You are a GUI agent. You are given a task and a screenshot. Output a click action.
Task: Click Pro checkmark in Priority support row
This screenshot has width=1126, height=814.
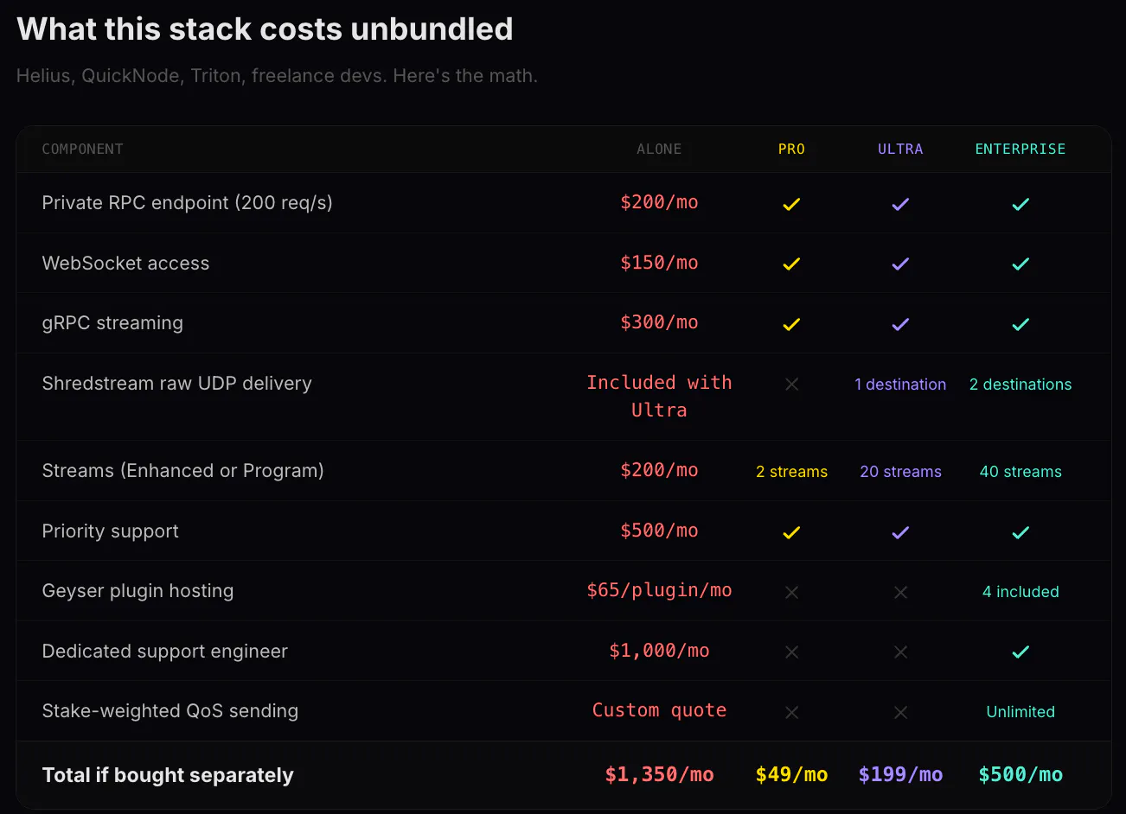tap(791, 532)
